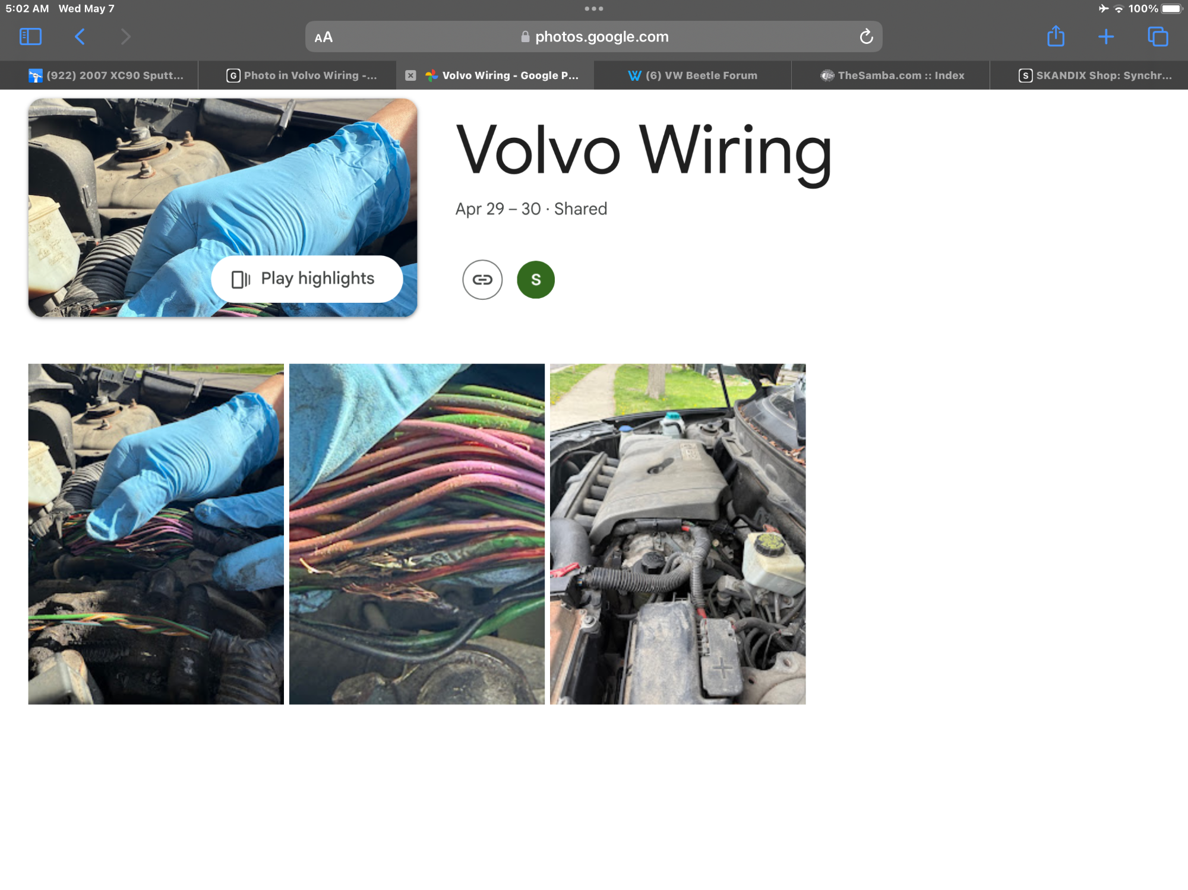This screenshot has height=890, width=1188.
Task: Select the SKANDIX Shop tab
Action: click(1095, 75)
